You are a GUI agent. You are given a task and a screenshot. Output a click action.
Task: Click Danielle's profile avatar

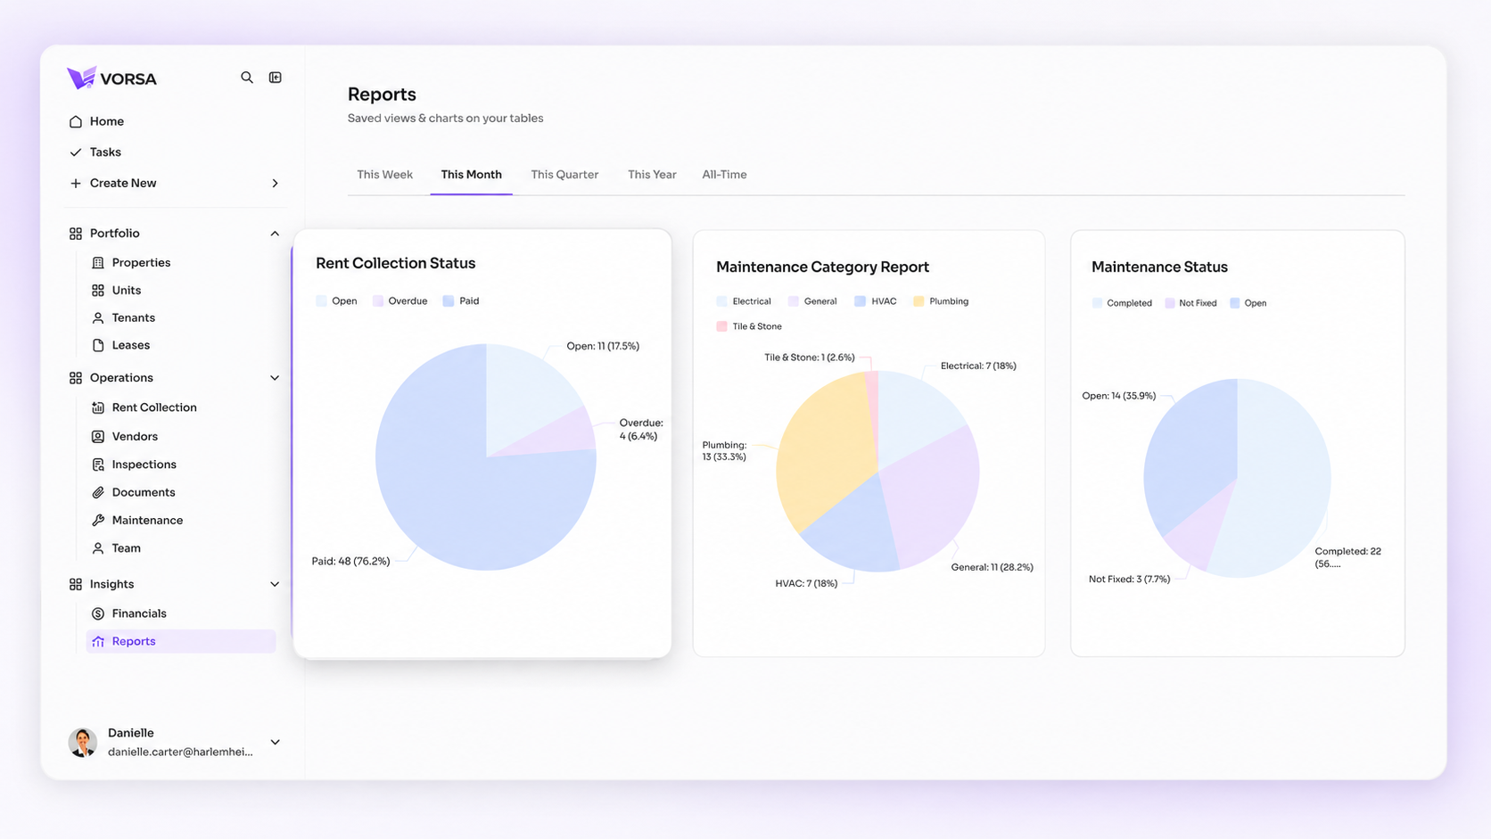pos(83,742)
